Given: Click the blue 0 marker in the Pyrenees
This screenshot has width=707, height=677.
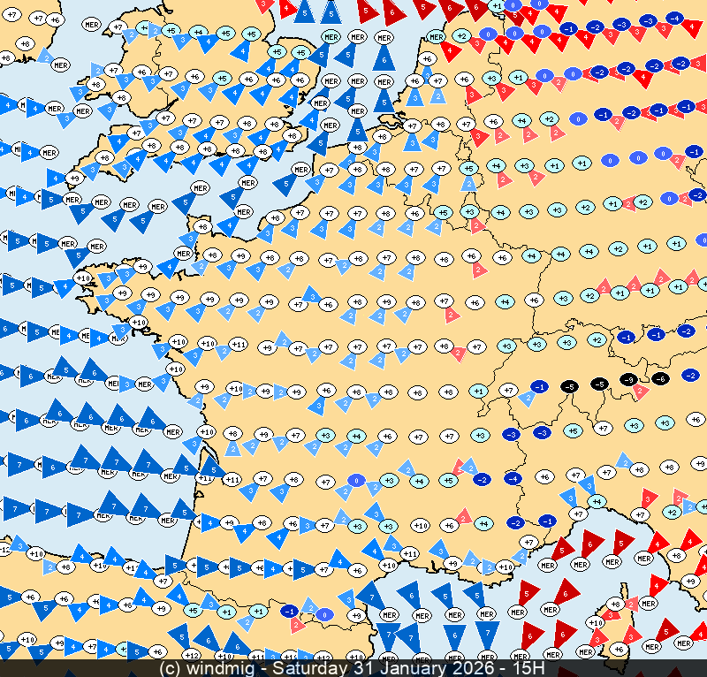Looking at the screenshot, I should click(x=324, y=613).
